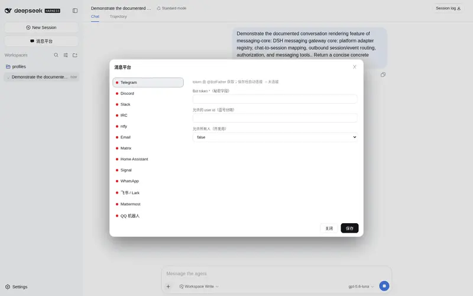Focus the 允许的 user id input field

(x=275, y=118)
